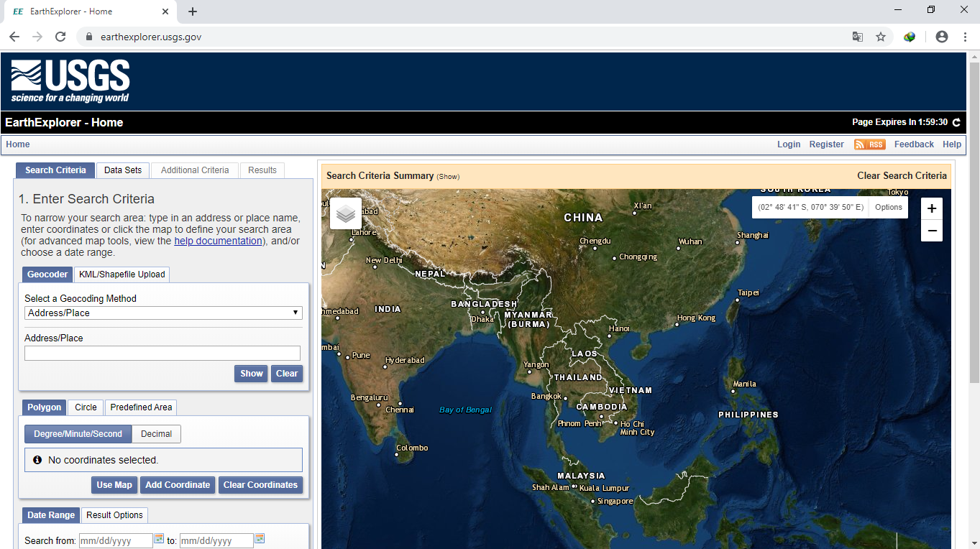This screenshot has height=549, width=980.
Task: Open the Data Sets tab
Action: [x=123, y=170]
